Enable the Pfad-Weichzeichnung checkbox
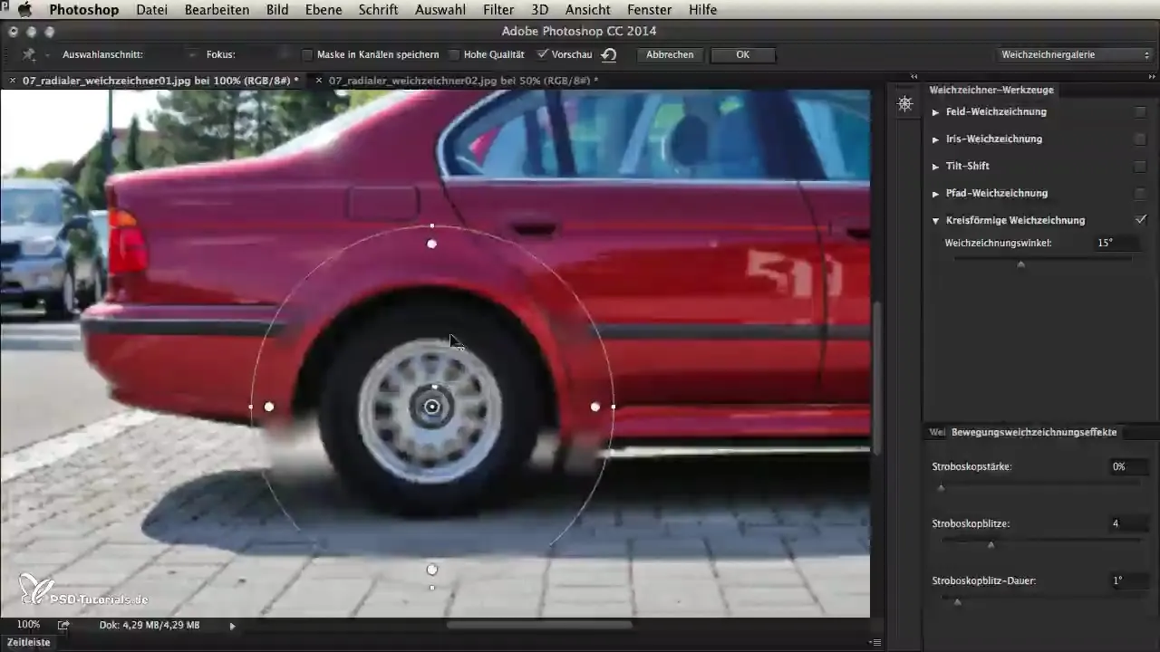 [x=1141, y=194]
